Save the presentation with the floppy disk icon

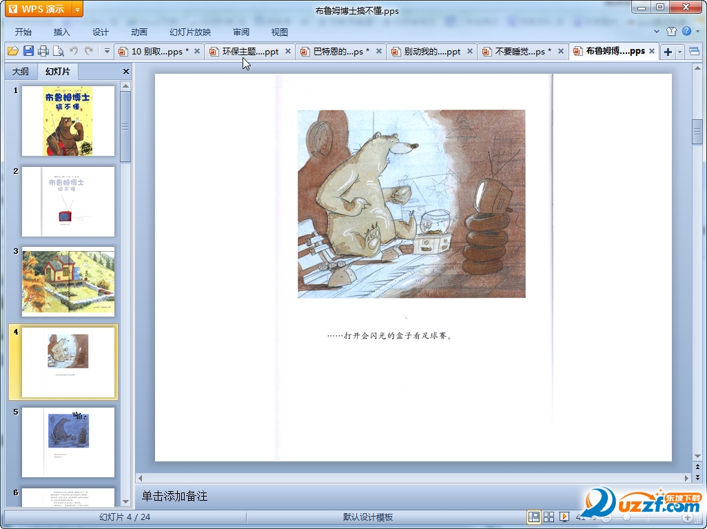click(x=28, y=51)
